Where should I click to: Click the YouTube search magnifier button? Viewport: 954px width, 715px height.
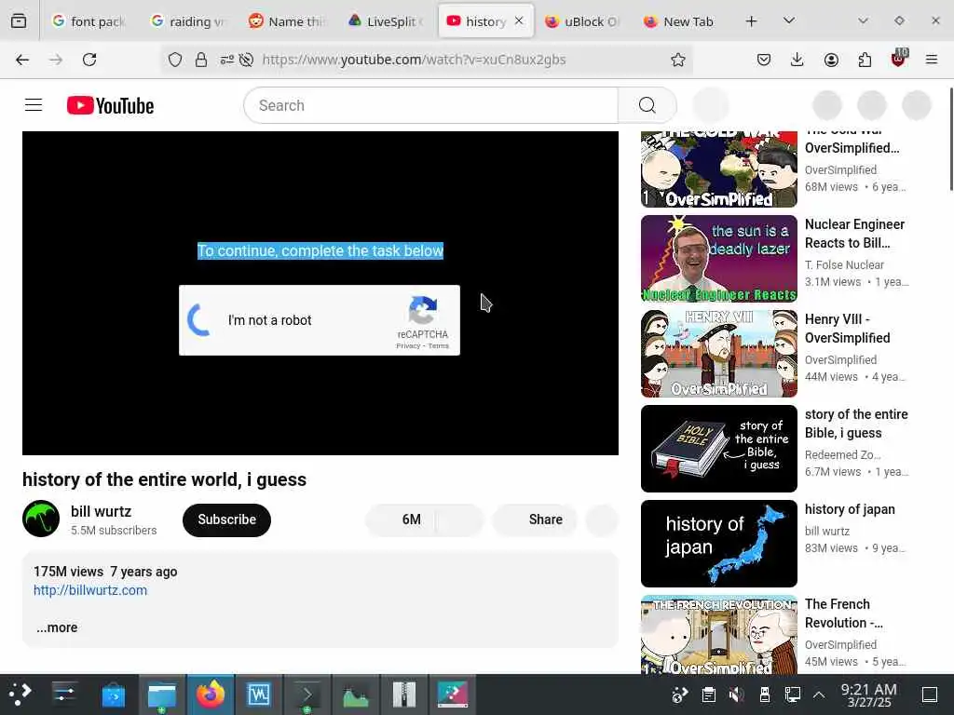(647, 105)
